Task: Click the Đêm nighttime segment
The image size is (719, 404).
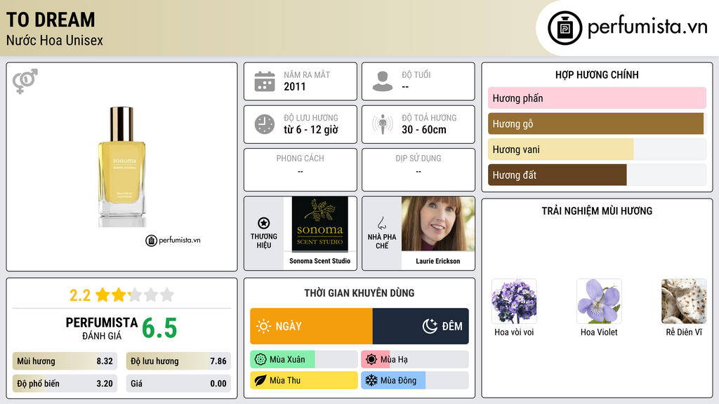Action: pyautogui.click(x=421, y=326)
